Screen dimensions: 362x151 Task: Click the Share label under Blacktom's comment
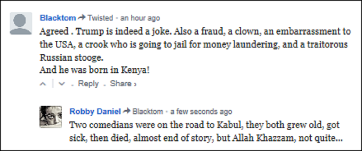121,84
